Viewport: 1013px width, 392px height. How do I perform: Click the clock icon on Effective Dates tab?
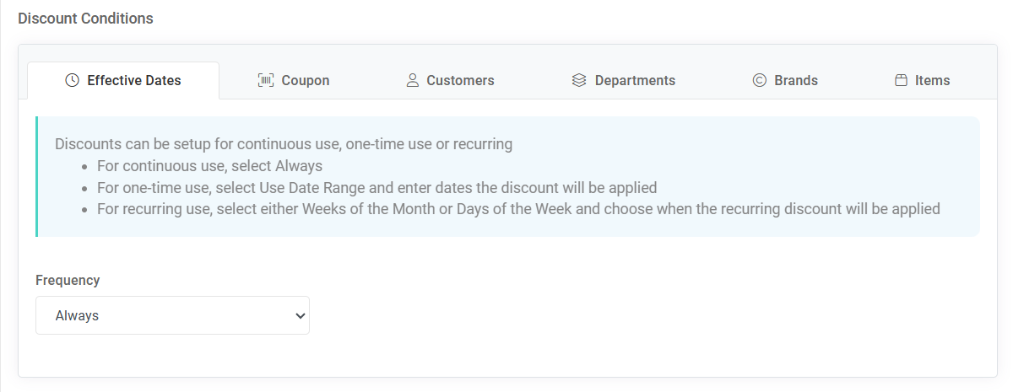click(73, 81)
